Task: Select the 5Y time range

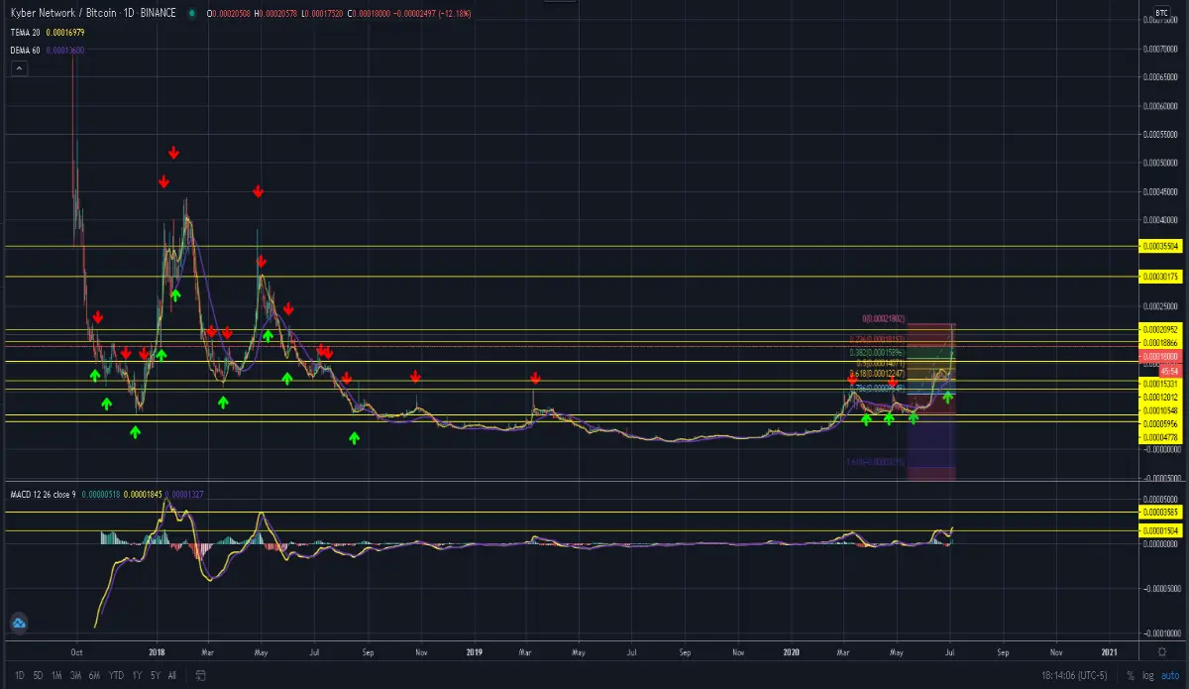Action: pos(155,676)
